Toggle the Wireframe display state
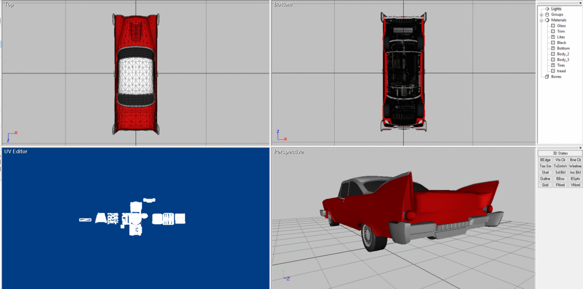 pyautogui.click(x=575, y=166)
